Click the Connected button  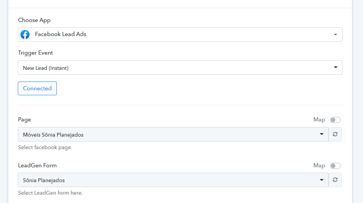tap(37, 88)
